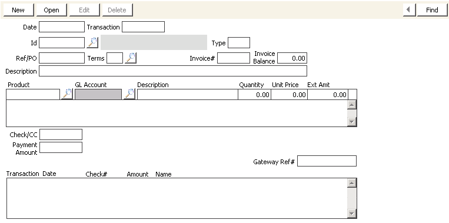
Task: Click the New button
Action: point(18,10)
